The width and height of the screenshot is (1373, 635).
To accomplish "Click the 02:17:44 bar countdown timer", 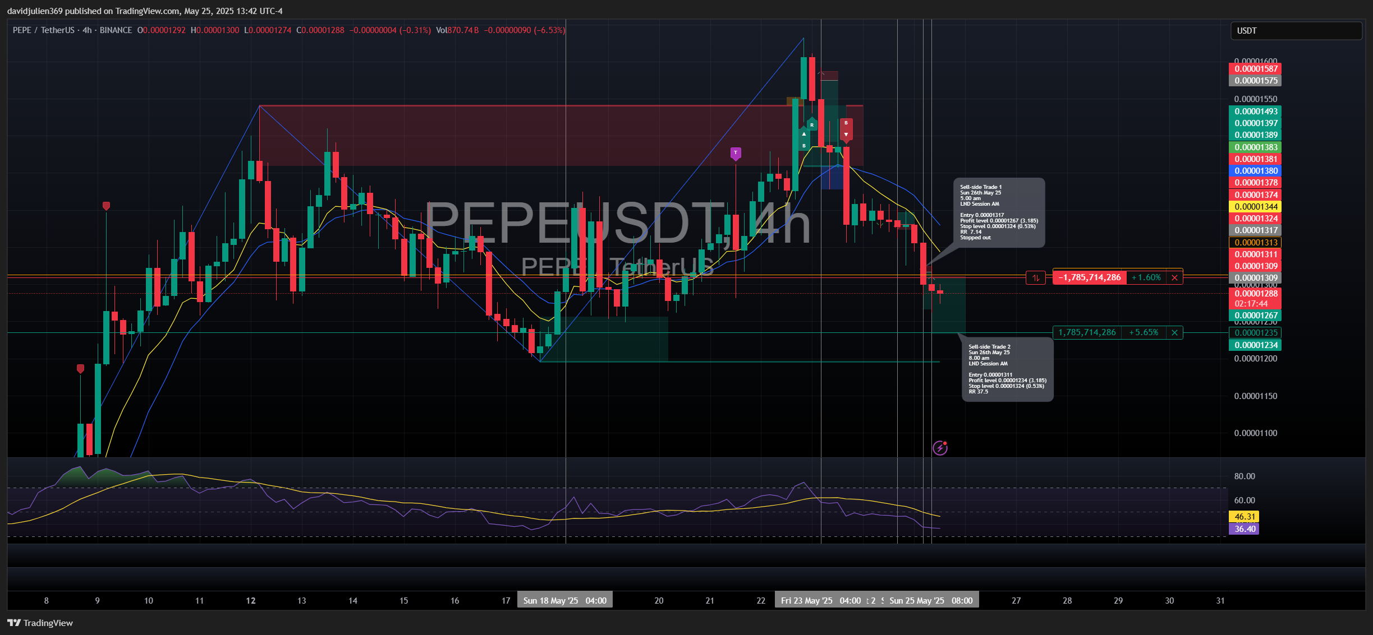I will (1251, 304).
